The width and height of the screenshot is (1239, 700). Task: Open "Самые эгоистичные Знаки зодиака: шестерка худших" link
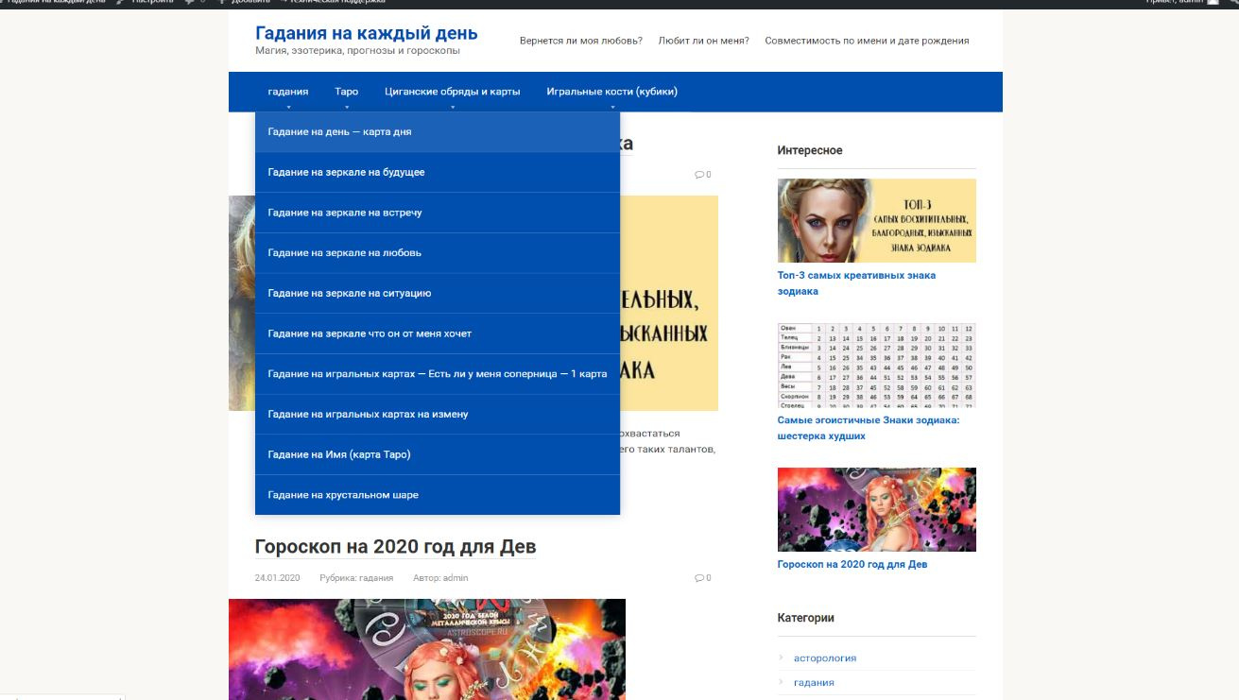pos(869,428)
